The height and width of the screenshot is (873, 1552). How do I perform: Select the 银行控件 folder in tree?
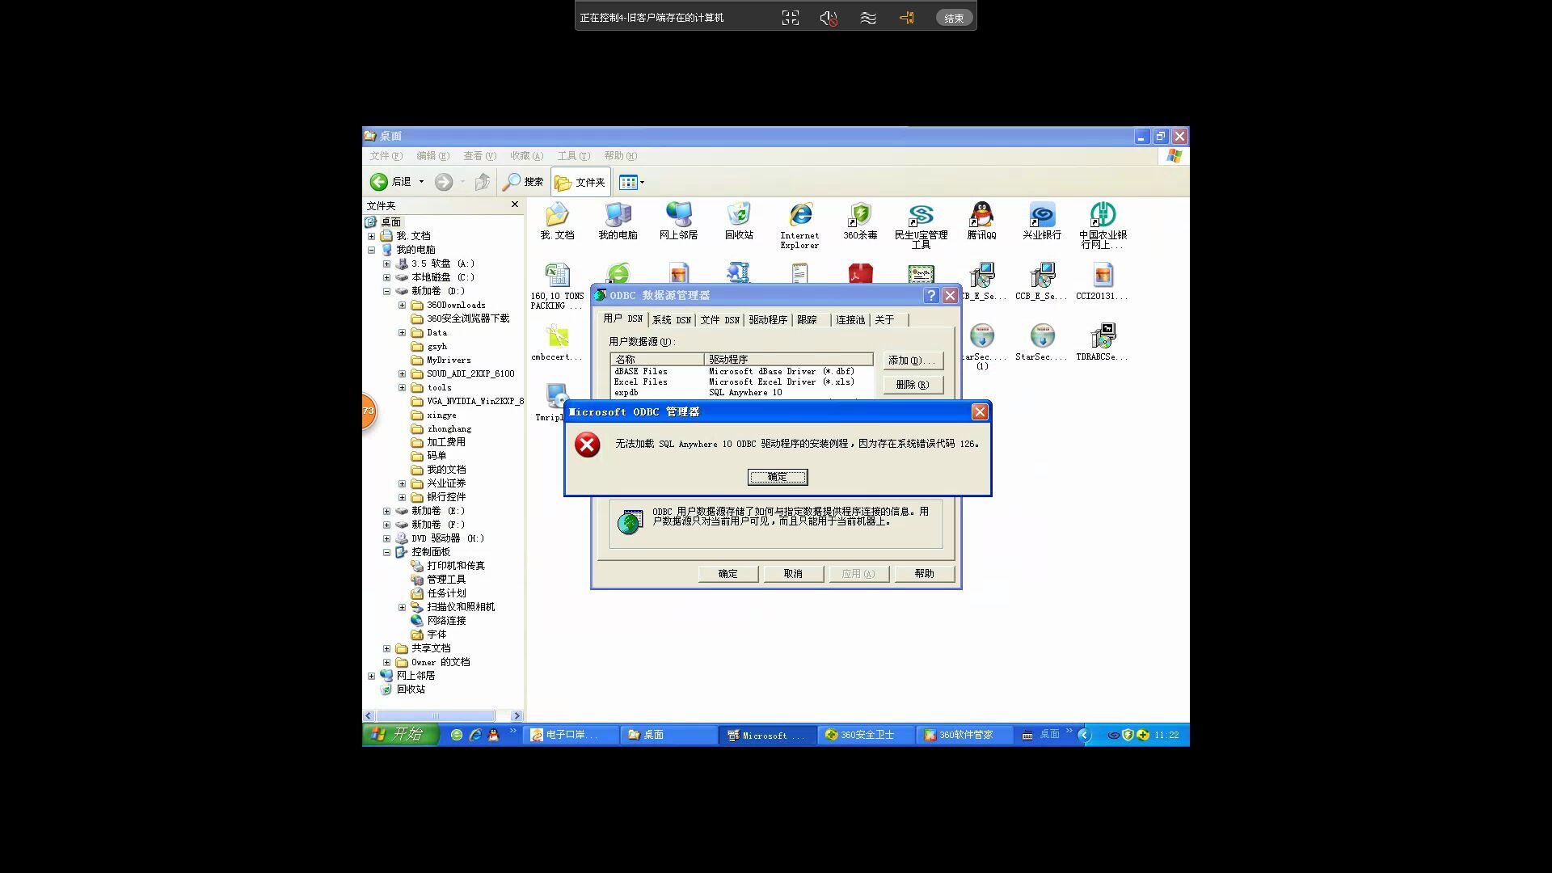click(438, 497)
